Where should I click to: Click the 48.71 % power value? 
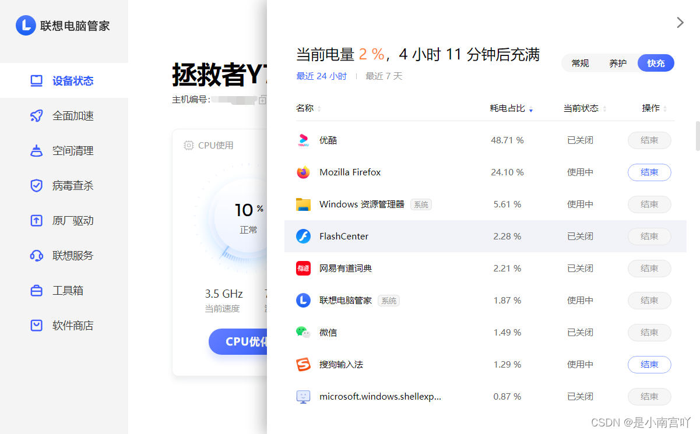click(x=507, y=140)
